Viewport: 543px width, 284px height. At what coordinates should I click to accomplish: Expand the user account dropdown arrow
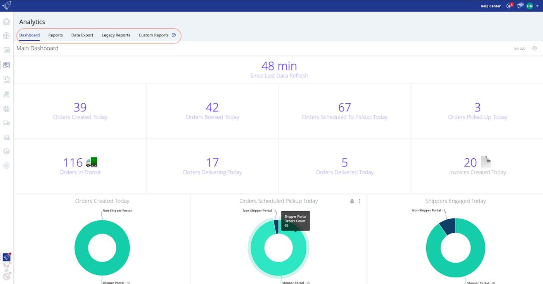tap(537, 6)
